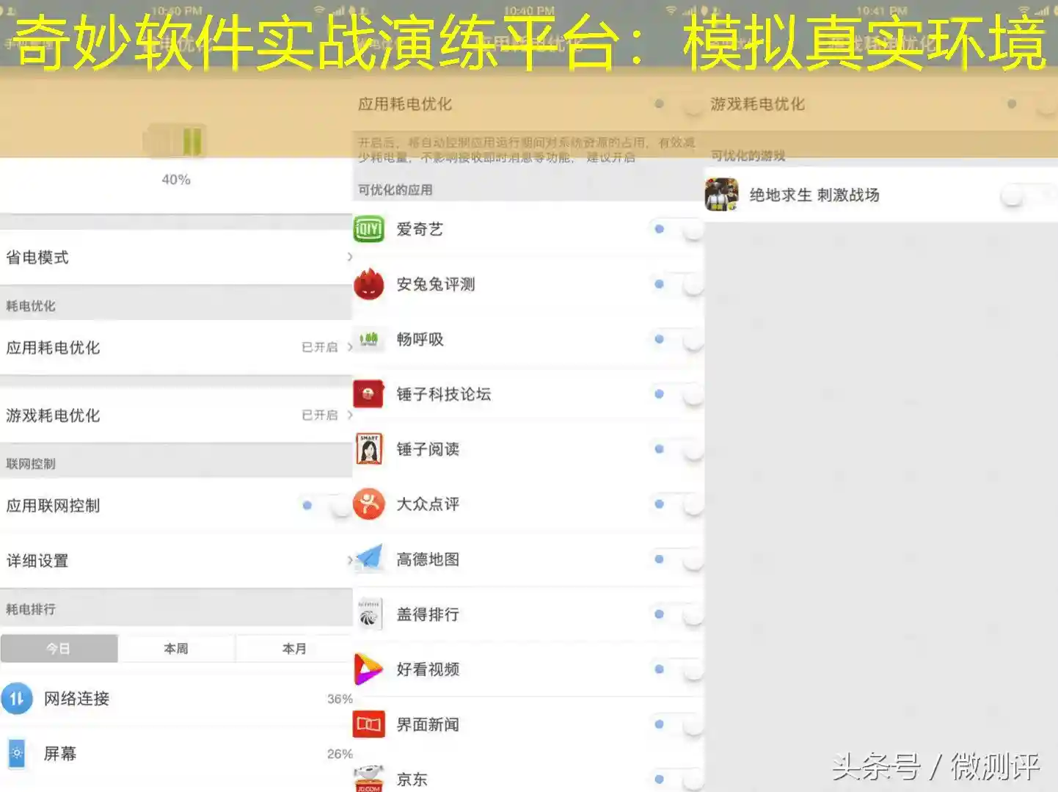
Task: Toggle the switch for 锤子阅读
Action: (x=679, y=450)
